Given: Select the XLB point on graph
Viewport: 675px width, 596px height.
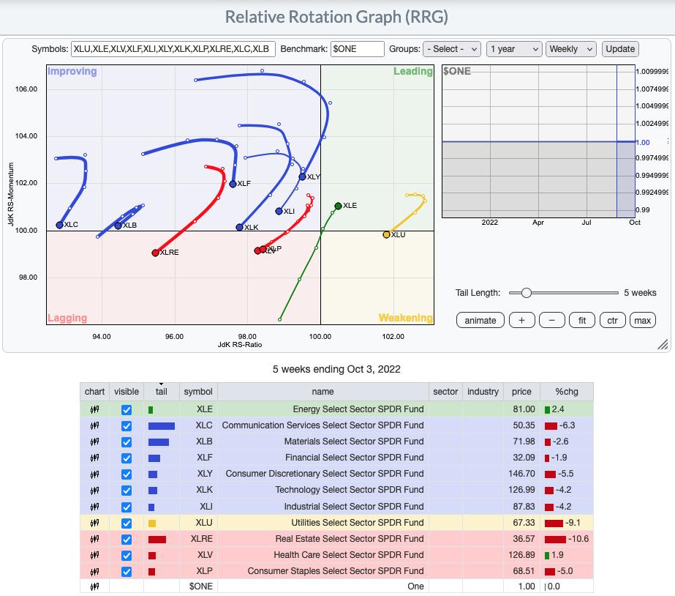Looking at the screenshot, I should (x=118, y=226).
